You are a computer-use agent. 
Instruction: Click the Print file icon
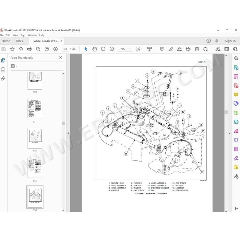coord(29,49)
